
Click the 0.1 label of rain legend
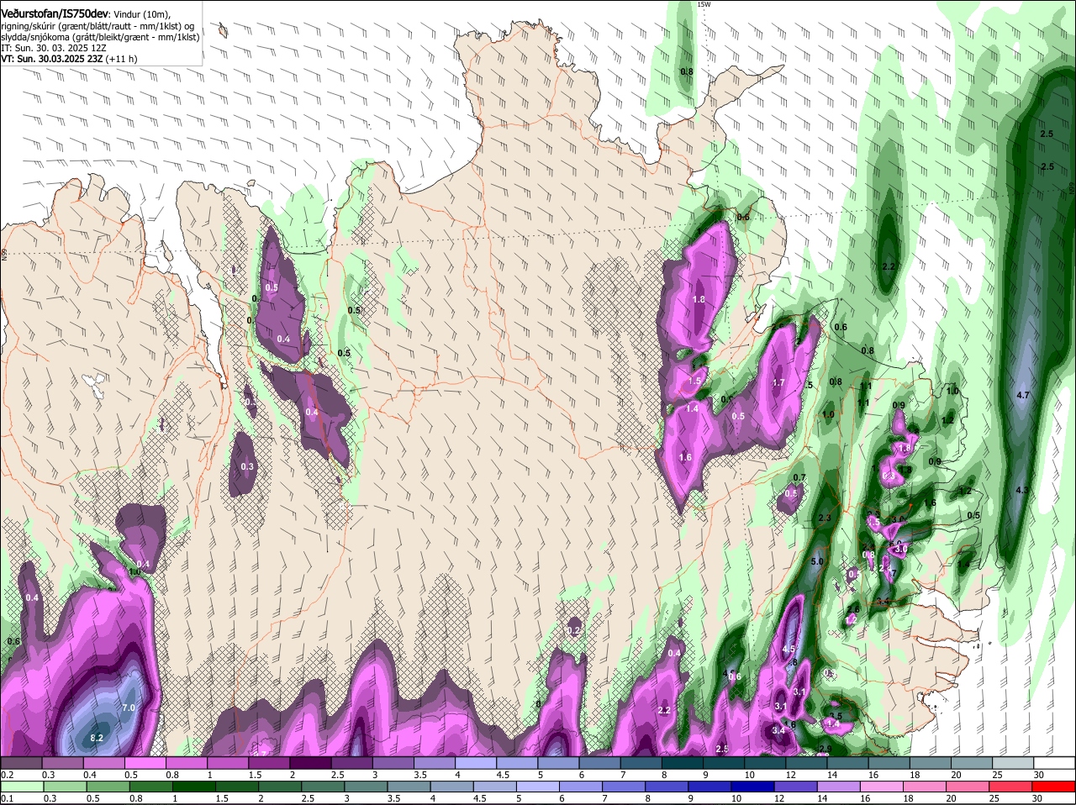[7, 798]
